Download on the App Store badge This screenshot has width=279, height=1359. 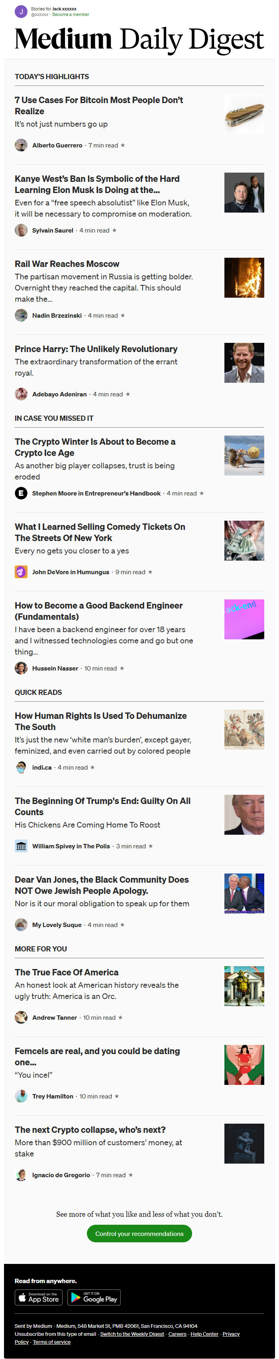pyautogui.click(x=38, y=1297)
